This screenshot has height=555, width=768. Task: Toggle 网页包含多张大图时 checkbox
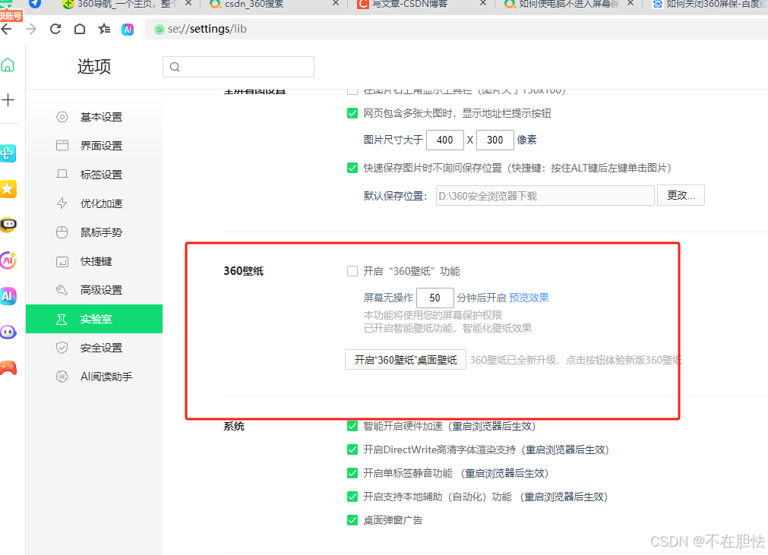352,114
